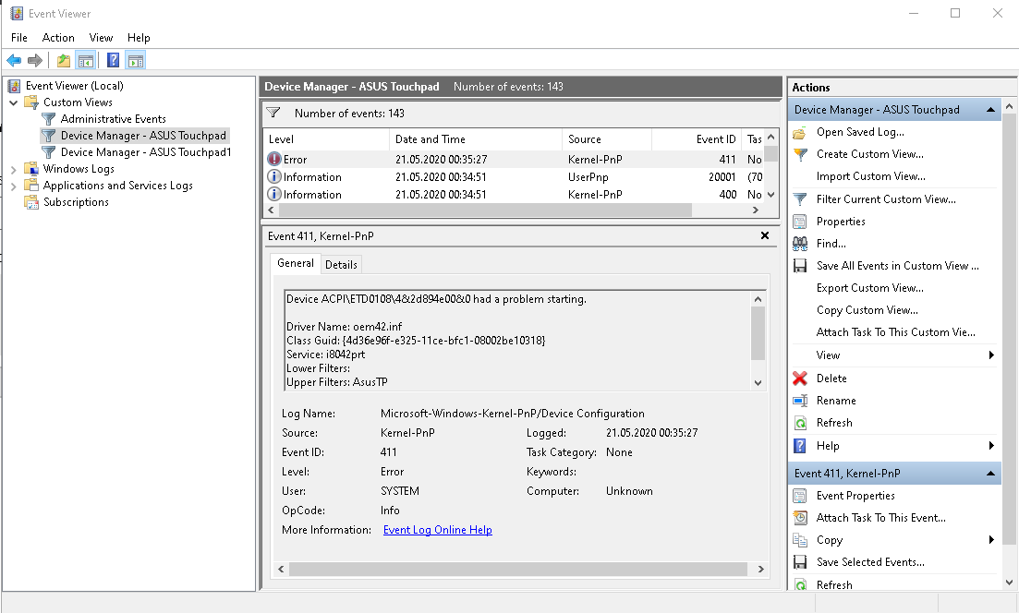Click the Subscriptions folder icon
Image resolution: width=1019 pixels, height=613 pixels.
tap(31, 202)
